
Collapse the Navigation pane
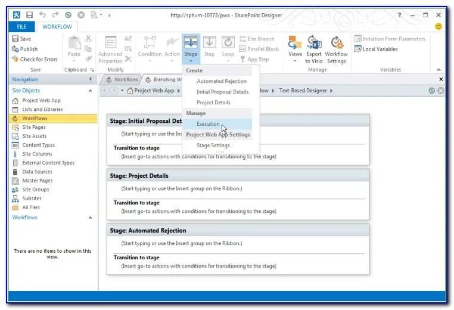point(91,79)
